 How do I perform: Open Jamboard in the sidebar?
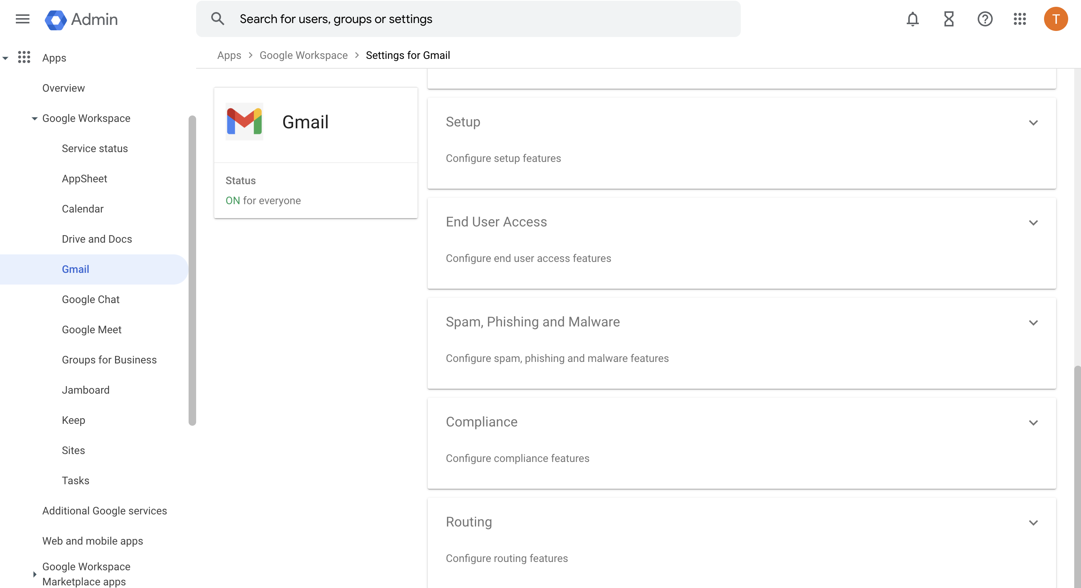click(86, 390)
